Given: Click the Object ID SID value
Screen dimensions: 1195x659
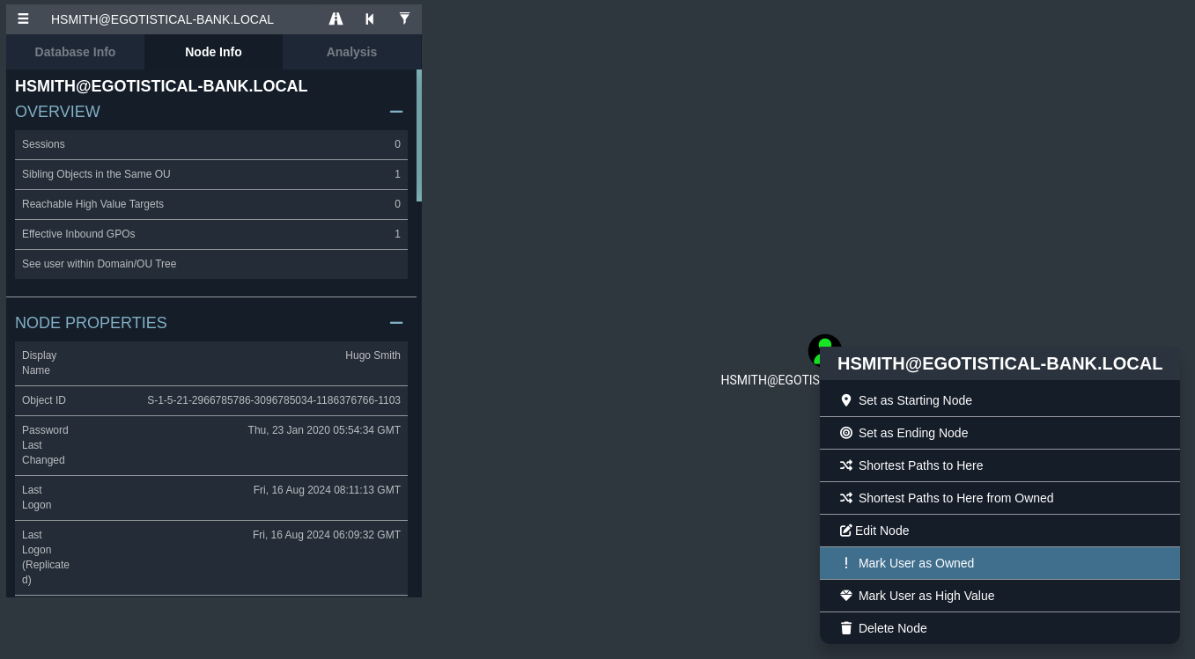Looking at the screenshot, I should (x=274, y=400).
